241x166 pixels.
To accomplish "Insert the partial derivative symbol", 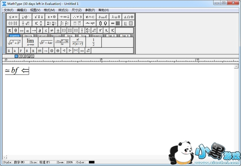I will point(40,30).
